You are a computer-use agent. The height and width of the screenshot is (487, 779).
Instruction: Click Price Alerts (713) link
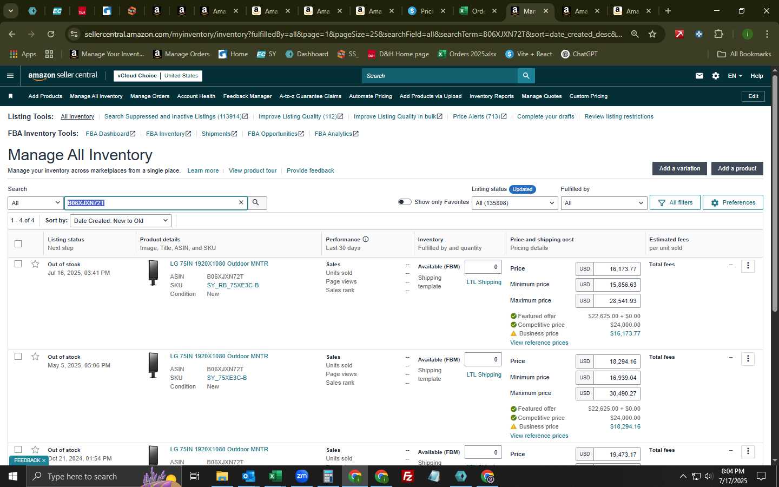479,116
